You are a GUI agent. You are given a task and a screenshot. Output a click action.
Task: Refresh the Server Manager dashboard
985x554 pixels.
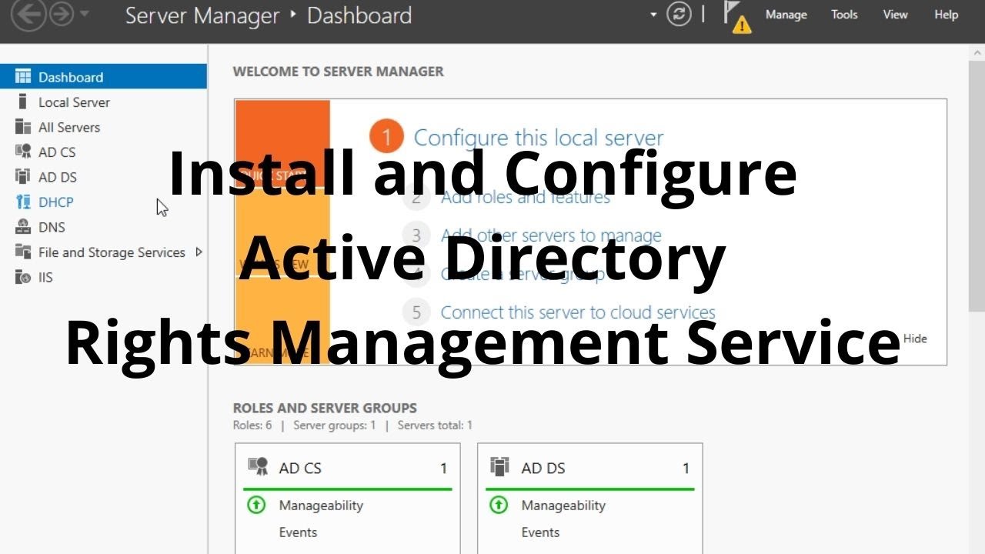[679, 15]
